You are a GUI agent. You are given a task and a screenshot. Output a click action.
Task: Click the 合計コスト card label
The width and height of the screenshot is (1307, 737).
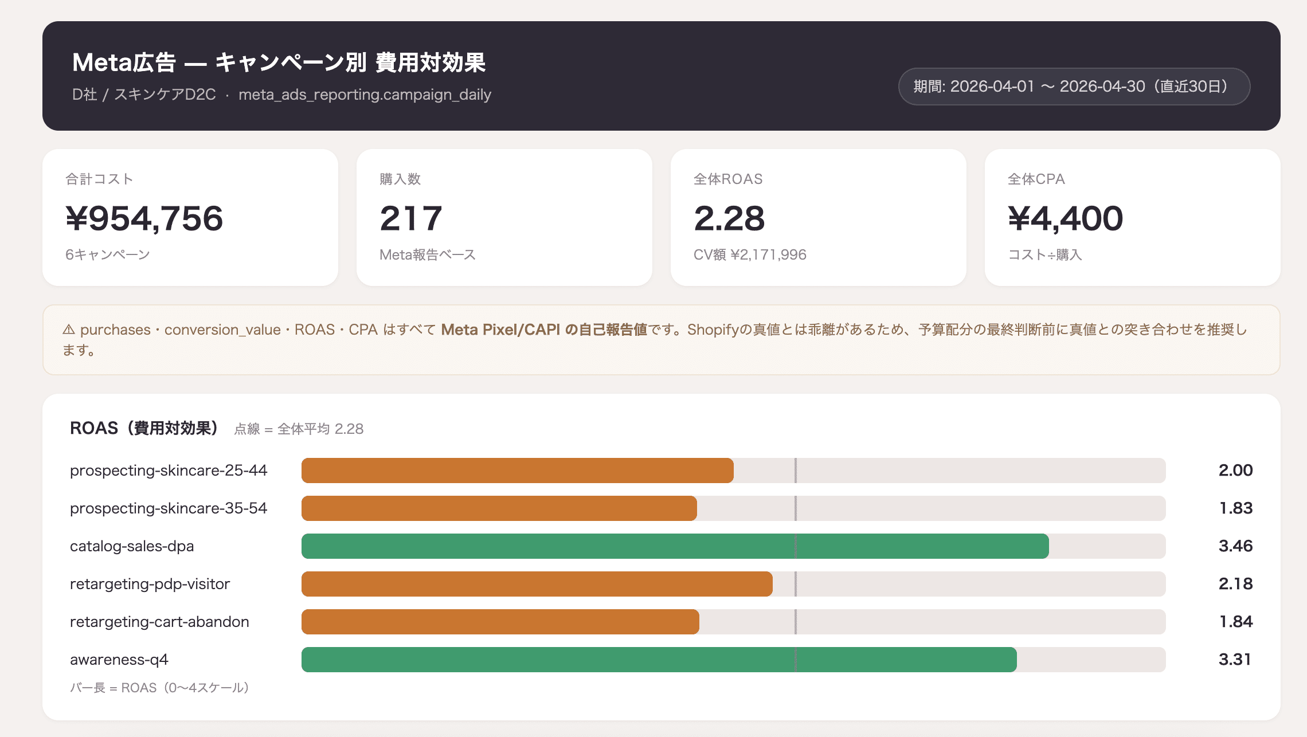99,179
